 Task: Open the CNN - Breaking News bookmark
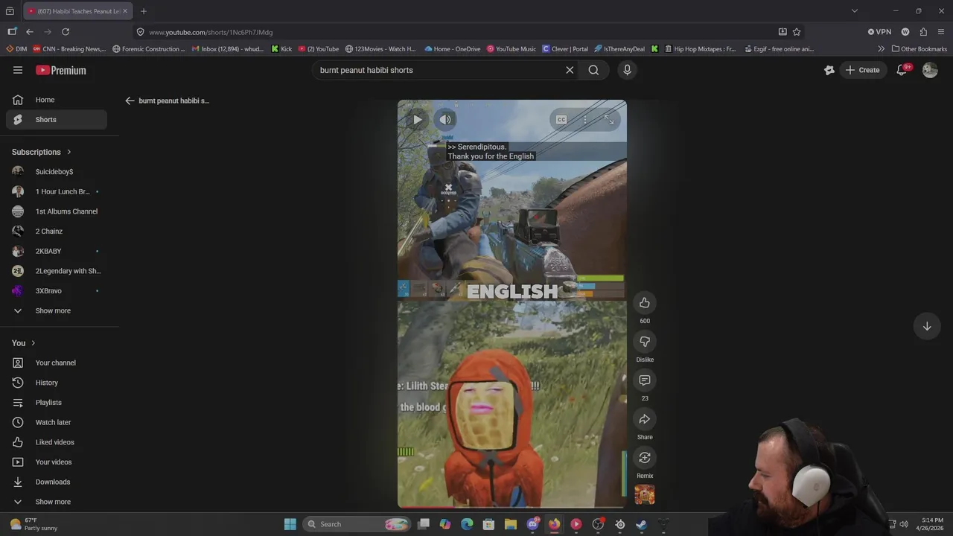69,49
